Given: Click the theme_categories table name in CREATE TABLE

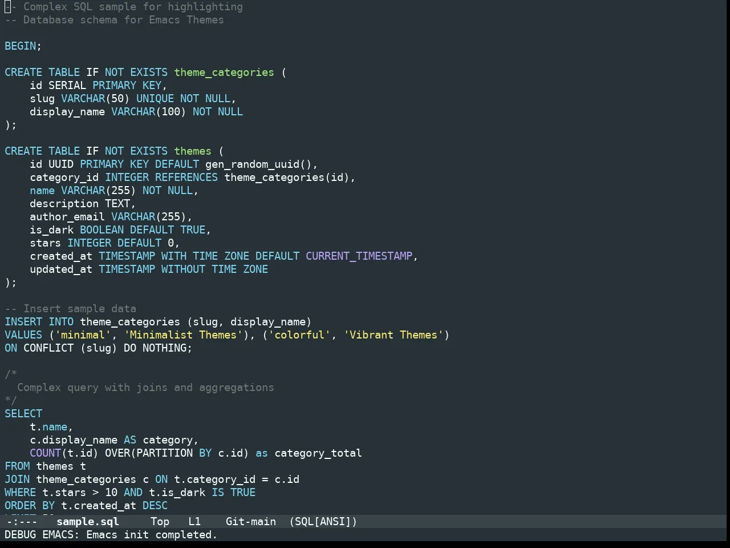Looking at the screenshot, I should click(x=224, y=72).
